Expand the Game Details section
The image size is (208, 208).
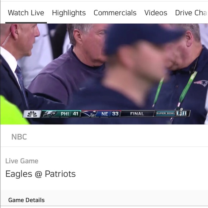coord(27,200)
